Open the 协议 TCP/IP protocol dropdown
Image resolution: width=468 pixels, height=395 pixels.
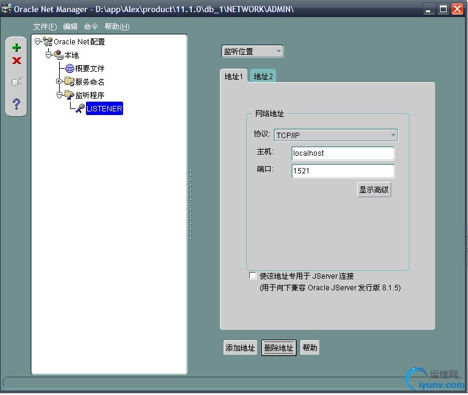[x=336, y=135]
